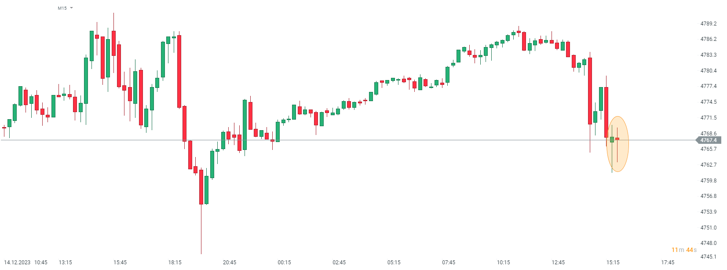Click the 15:45 time axis label

pos(120,263)
